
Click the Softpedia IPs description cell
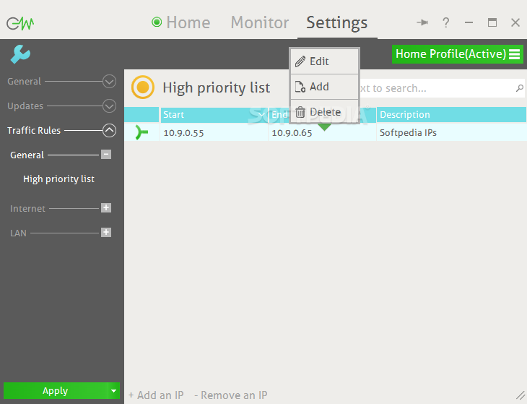click(x=451, y=132)
